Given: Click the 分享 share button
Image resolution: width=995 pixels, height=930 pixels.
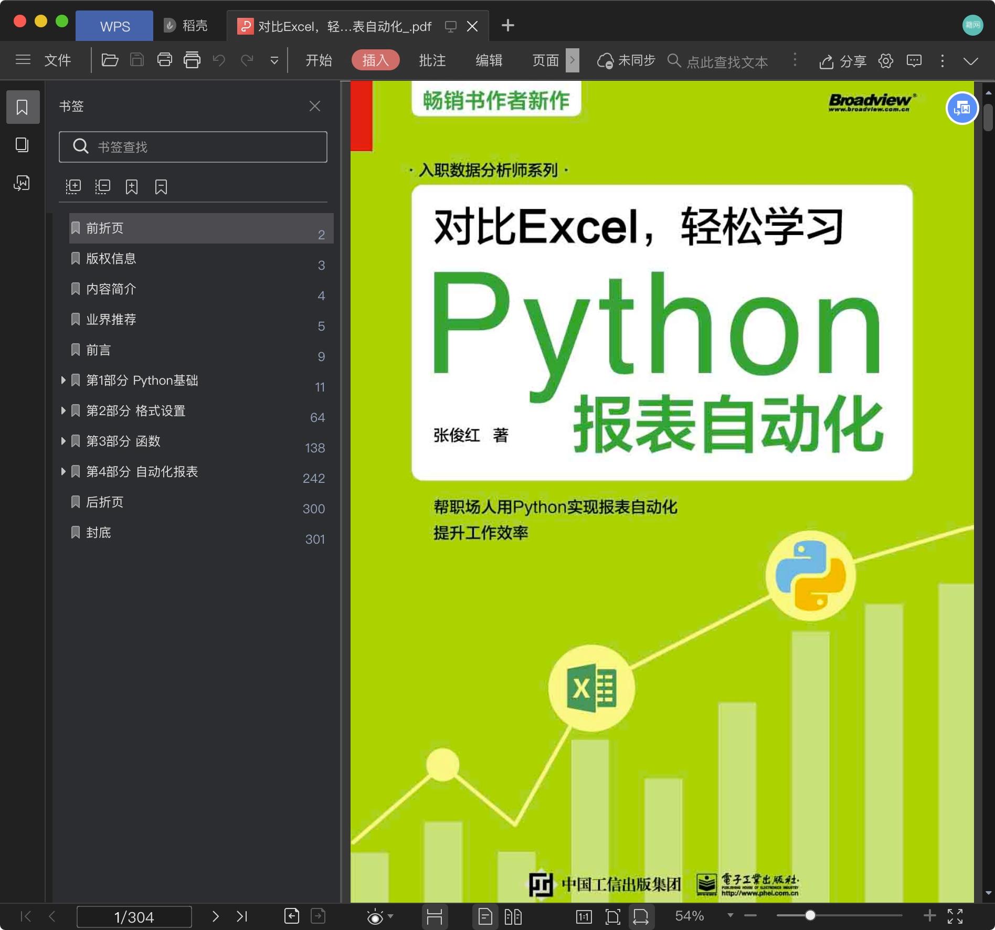Looking at the screenshot, I should (843, 61).
